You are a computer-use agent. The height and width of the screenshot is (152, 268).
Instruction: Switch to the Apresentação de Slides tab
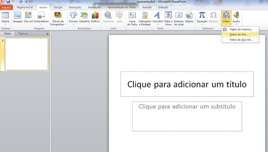122,7
